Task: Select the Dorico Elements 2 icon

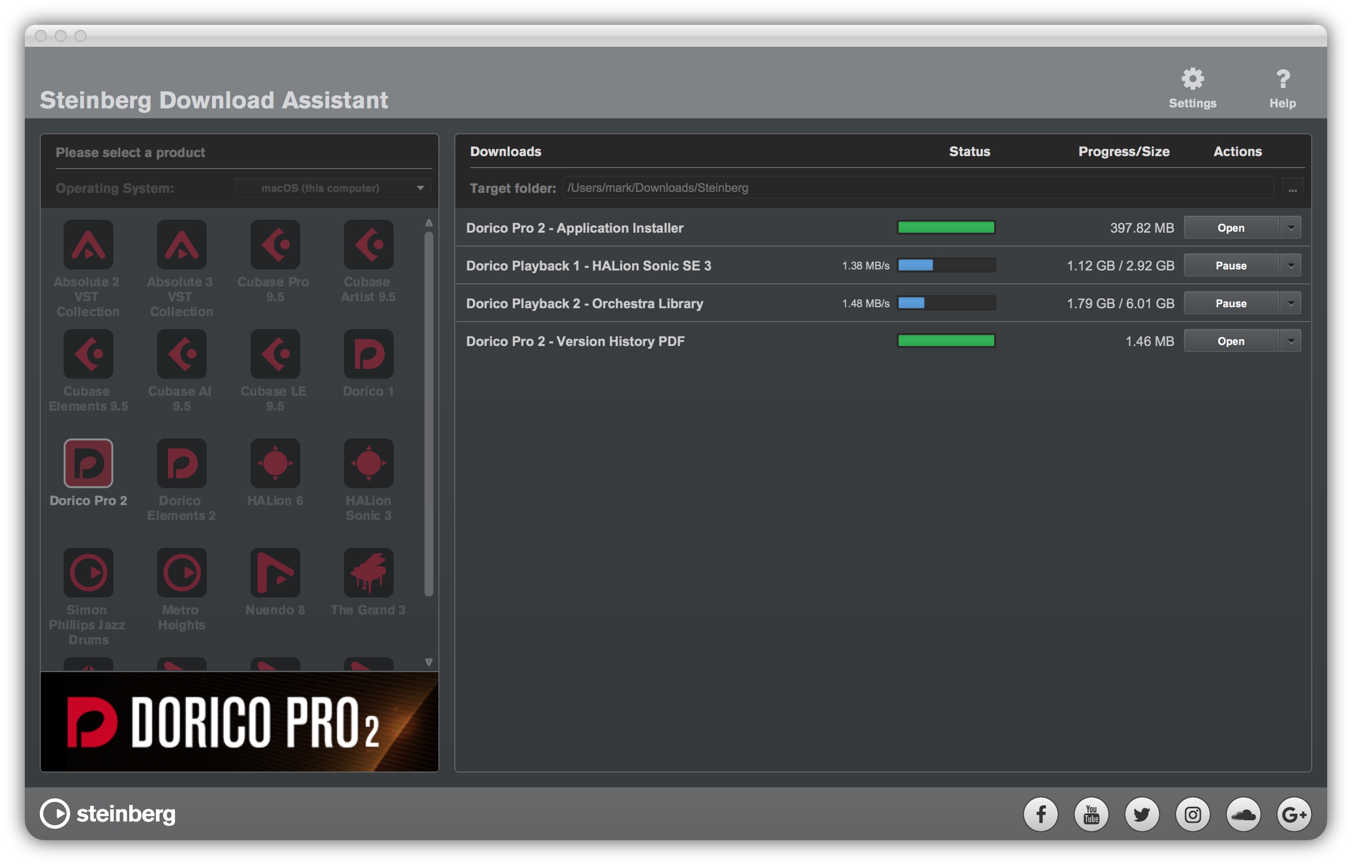Action: coord(181,463)
